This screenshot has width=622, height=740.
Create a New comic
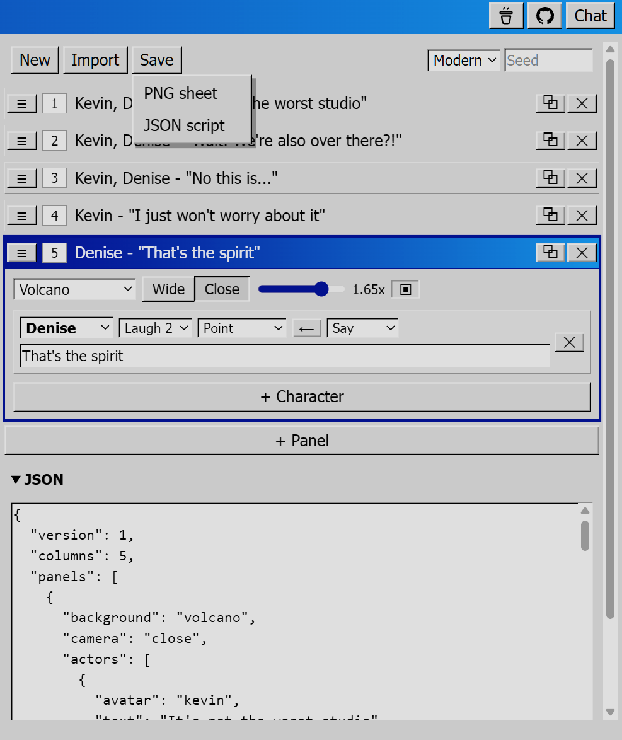pos(35,60)
